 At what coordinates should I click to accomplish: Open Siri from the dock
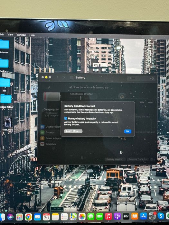10,217
